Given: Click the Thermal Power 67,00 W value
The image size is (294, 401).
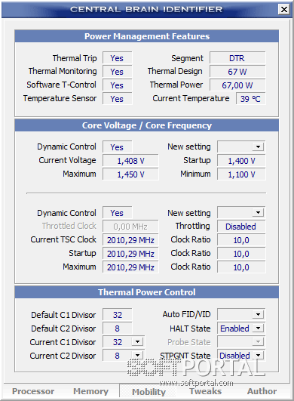Looking at the screenshot, I should click(237, 85).
